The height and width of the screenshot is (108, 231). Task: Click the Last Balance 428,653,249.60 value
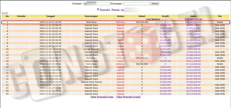[x=193, y=19]
